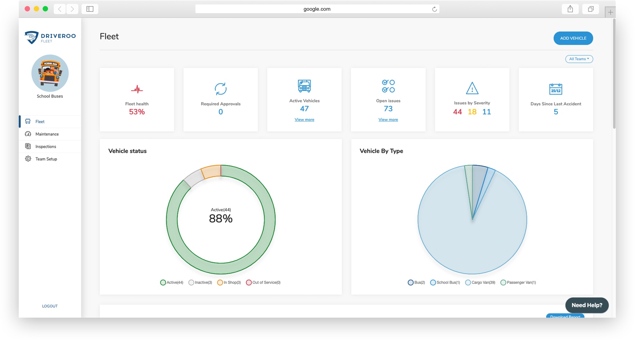The image size is (635, 340).
Task: Go to Inspections in the sidebar
Action: pos(45,147)
